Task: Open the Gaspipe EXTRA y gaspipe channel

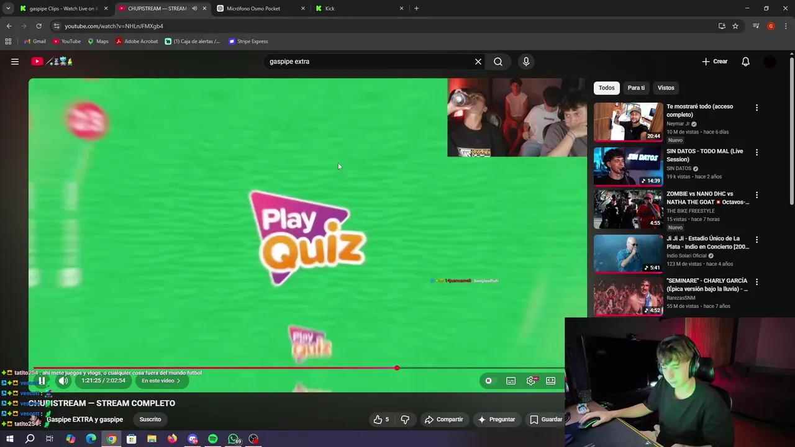Action: tap(84, 420)
